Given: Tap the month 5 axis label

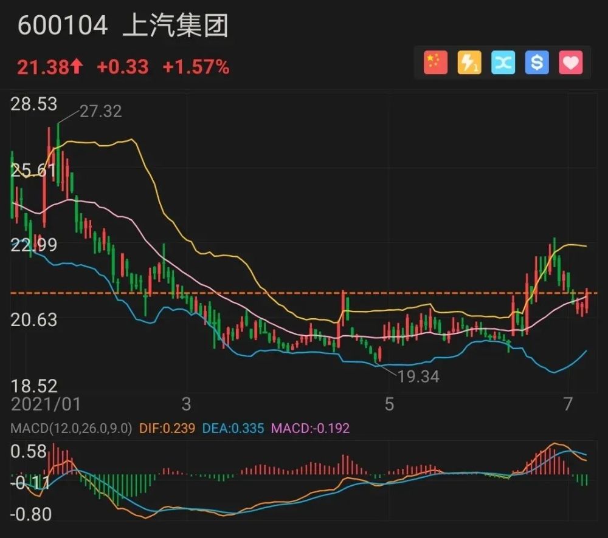Looking at the screenshot, I should point(389,404).
